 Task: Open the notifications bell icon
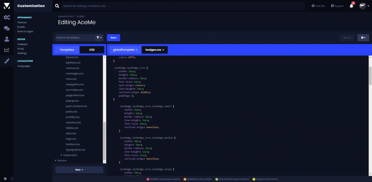click(351, 6)
